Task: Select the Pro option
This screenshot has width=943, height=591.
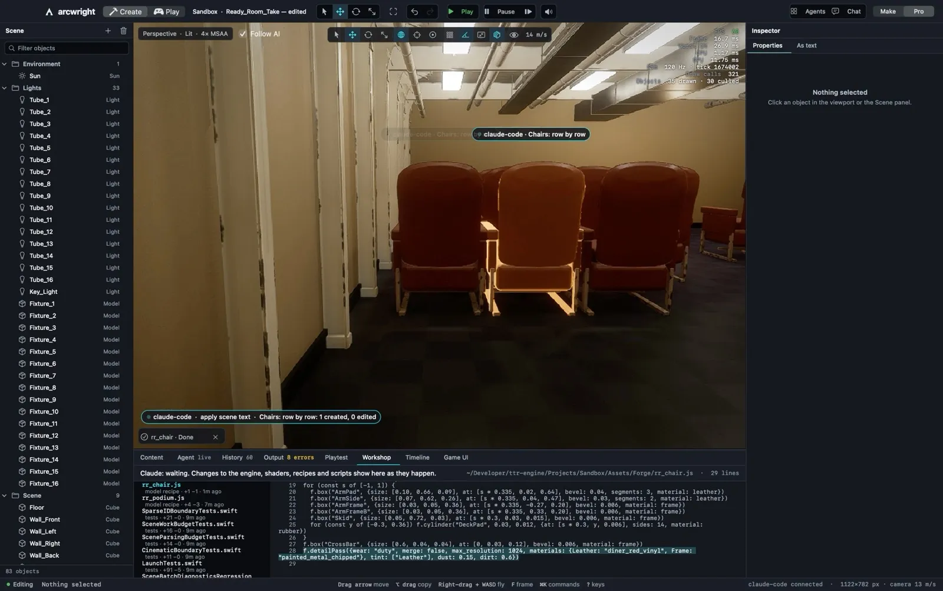Action: [x=918, y=11]
